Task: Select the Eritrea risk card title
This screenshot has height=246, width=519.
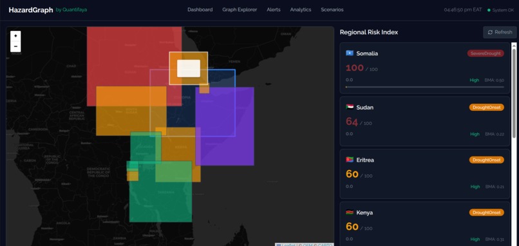Action: [365, 160]
